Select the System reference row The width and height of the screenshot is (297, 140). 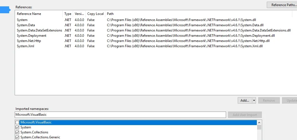[x=153, y=20]
